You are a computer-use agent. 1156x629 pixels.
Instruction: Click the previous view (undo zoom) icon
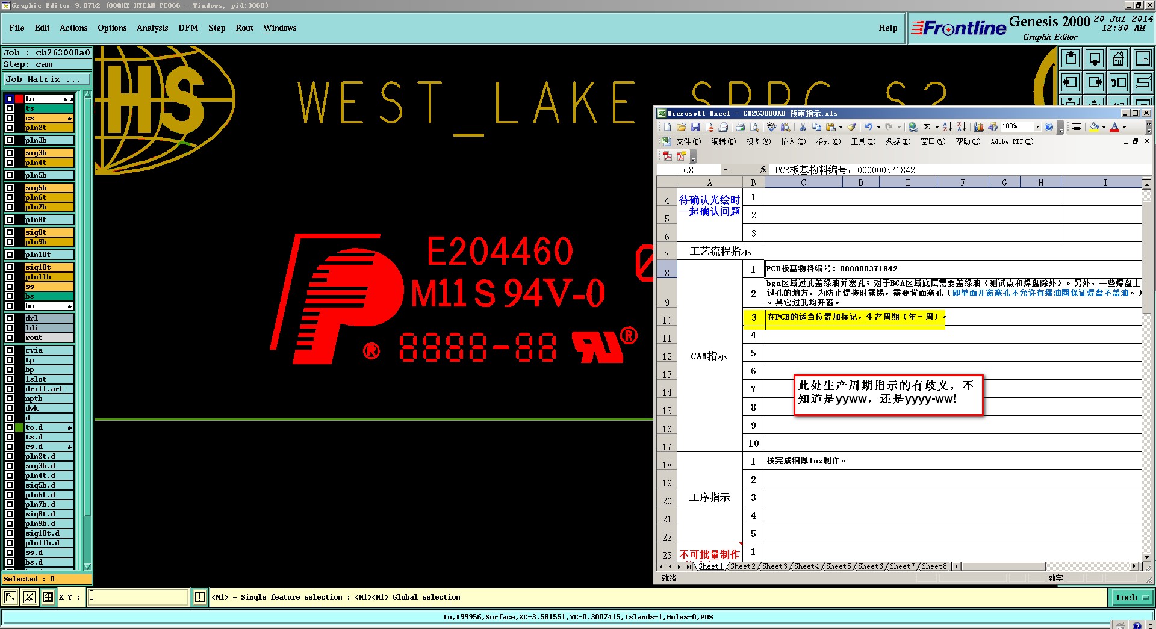[1119, 82]
